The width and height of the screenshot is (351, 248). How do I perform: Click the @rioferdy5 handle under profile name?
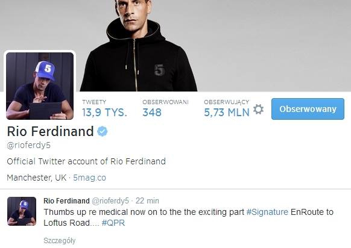tap(29, 146)
